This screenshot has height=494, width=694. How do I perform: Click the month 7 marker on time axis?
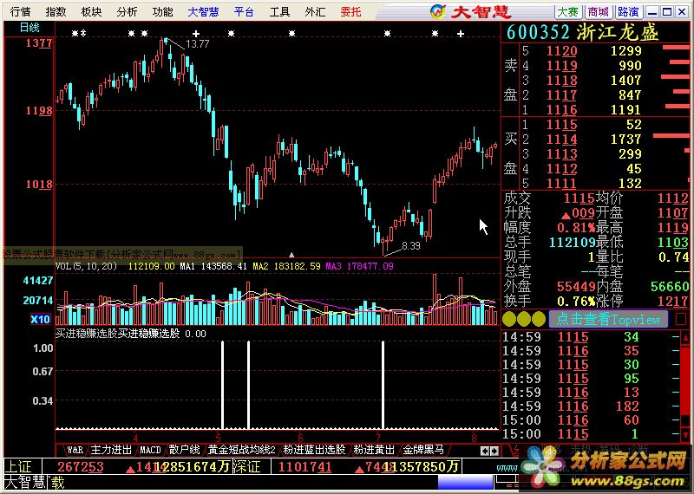(x=378, y=438)
